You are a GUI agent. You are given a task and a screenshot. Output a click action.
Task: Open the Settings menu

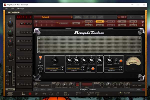click(x=20, y=8)
